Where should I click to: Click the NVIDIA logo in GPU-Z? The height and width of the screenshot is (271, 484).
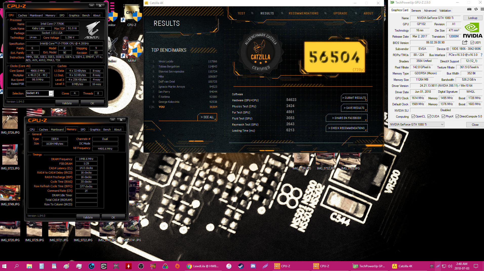(473, 30)
